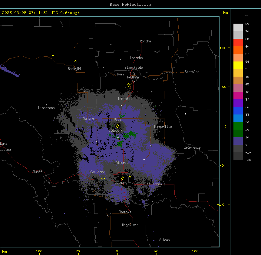Click the Stettler label
The height and width of the screenshot is (255, 261).
coord(192,72)
